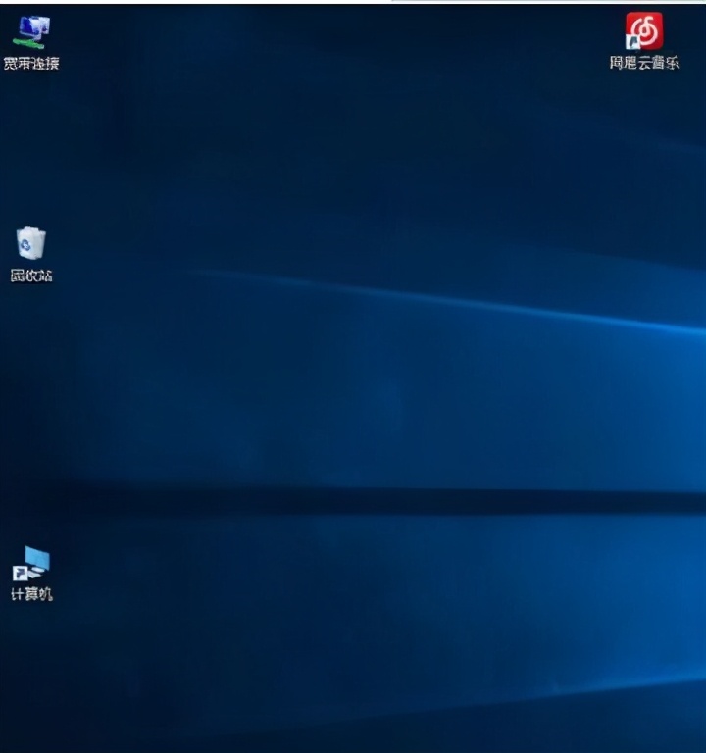The width and height of the screenshot is (706, 753).
Task: Click the 网易云音乐 text label
Action: (644, 64)
